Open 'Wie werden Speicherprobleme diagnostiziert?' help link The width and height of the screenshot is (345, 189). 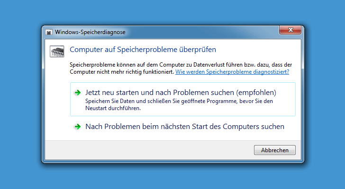(232, 72)
